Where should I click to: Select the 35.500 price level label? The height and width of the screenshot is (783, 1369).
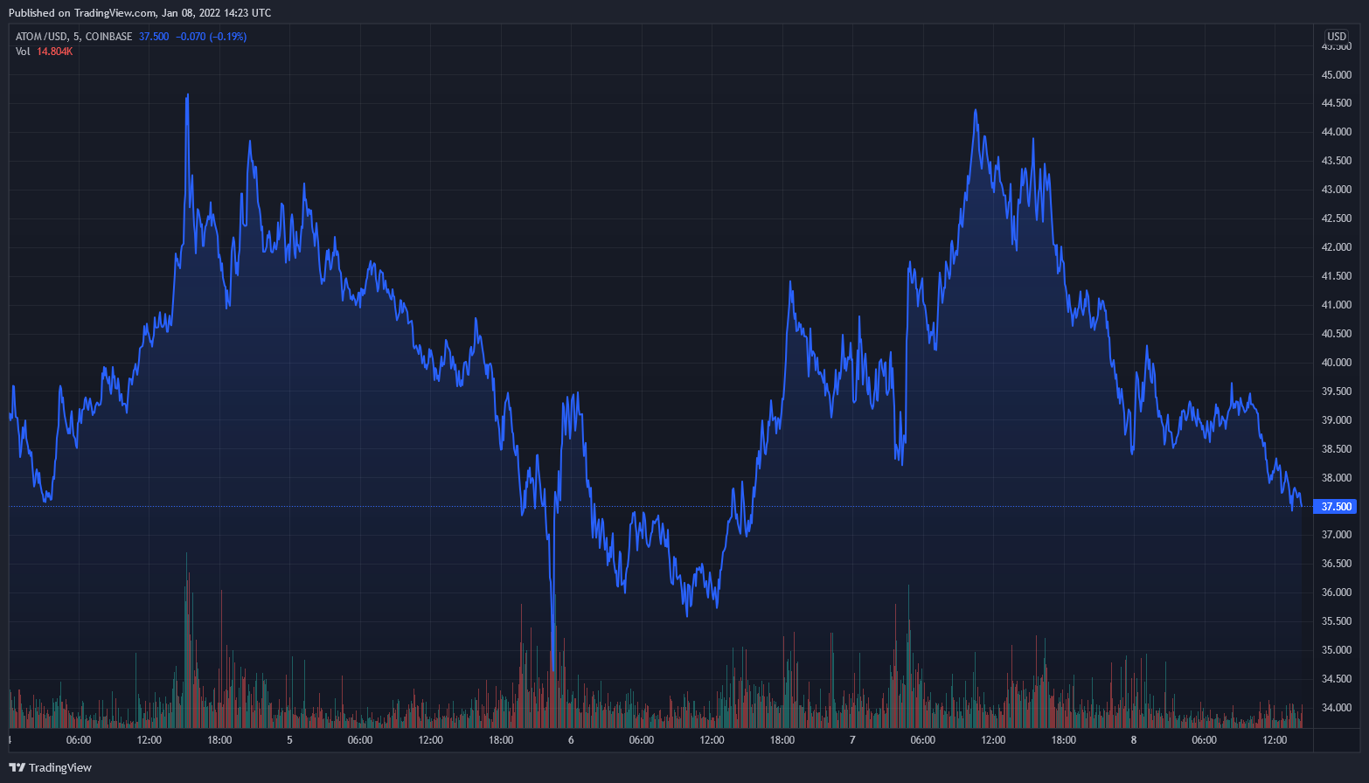click(x=1337, y=621)
